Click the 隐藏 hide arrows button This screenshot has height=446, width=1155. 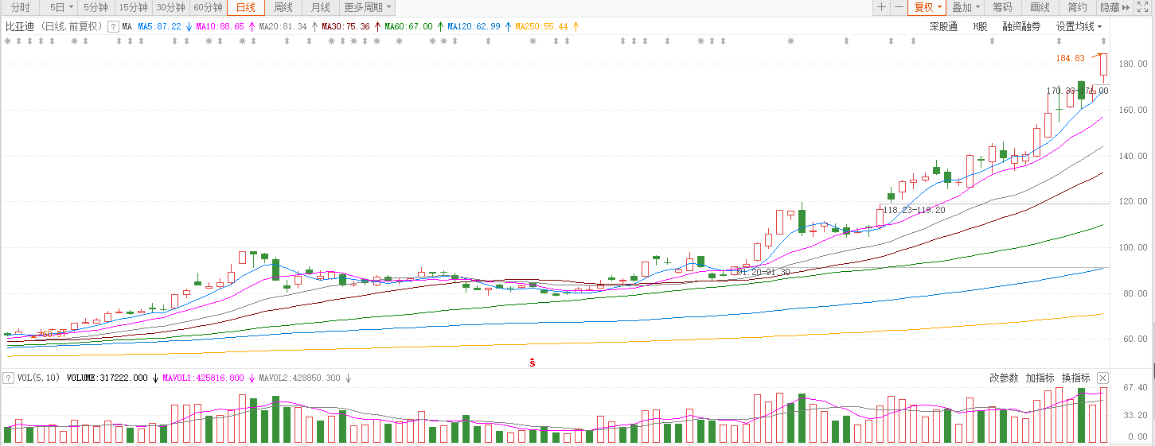click(x=1114, y=7)
